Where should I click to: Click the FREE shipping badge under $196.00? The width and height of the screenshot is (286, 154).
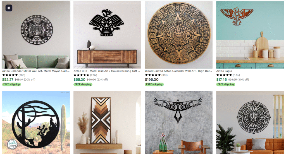click(x=154, y=84)
